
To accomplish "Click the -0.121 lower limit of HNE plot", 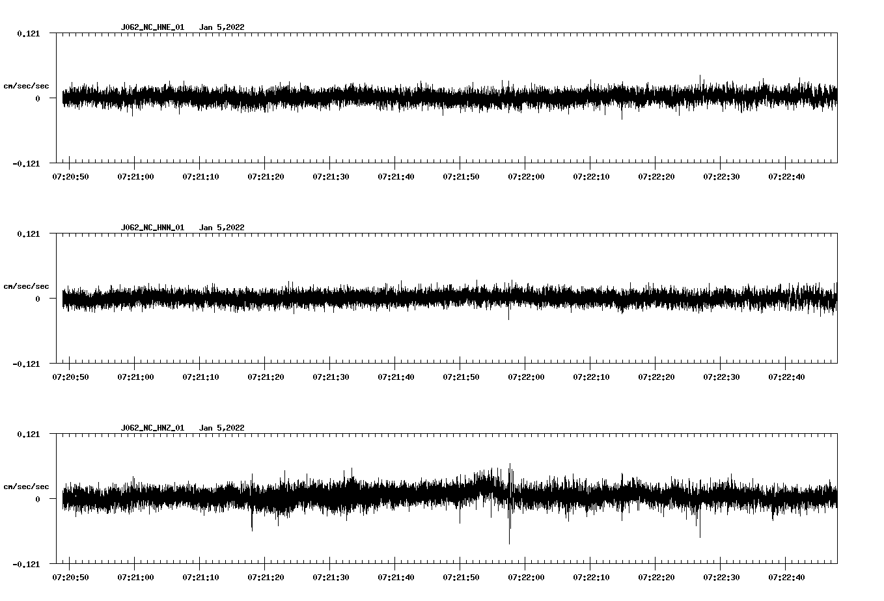I will pos(26,163).
